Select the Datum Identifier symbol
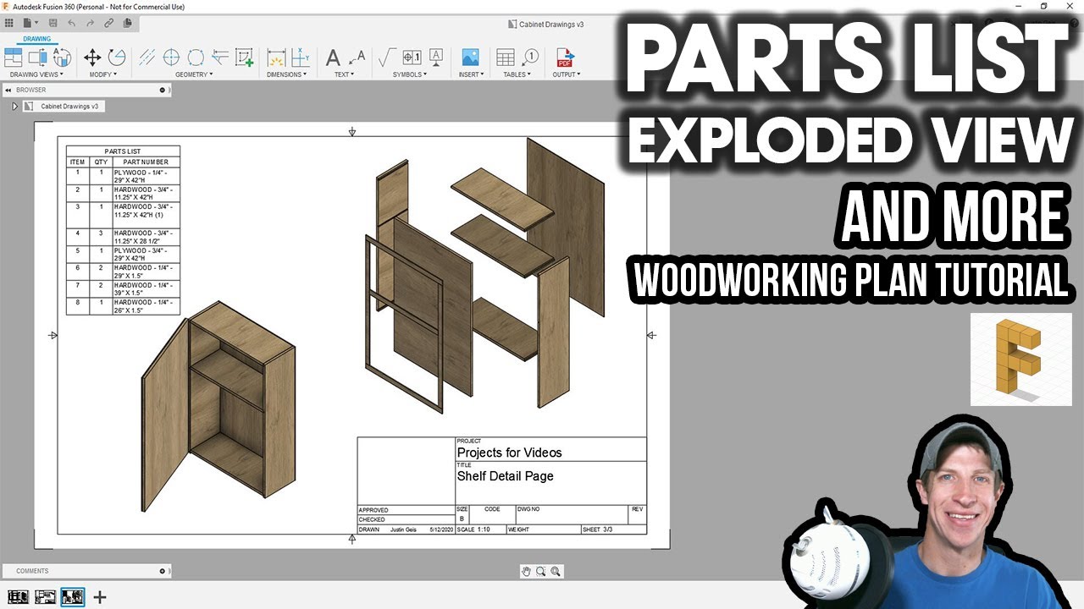 pyautogui.click(x=436, y=58)
